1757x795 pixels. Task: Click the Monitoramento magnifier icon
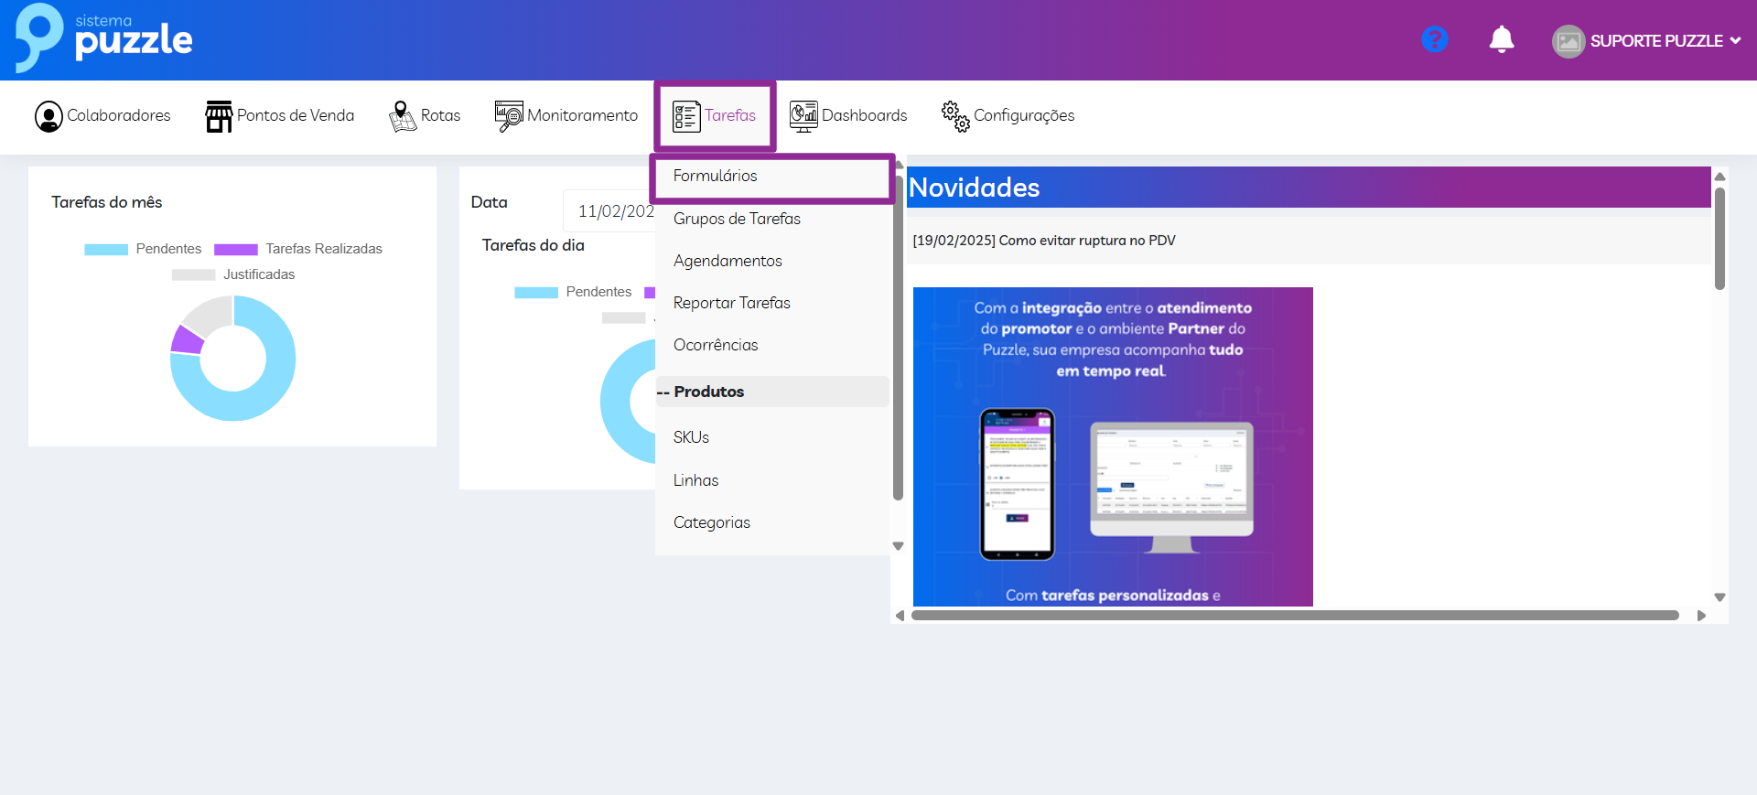coord(509,116)
